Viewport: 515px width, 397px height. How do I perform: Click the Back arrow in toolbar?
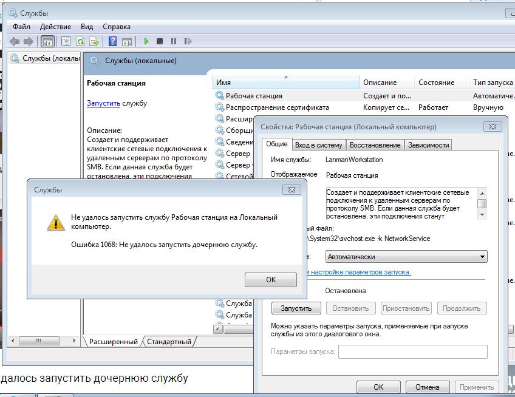click(15, 42)
